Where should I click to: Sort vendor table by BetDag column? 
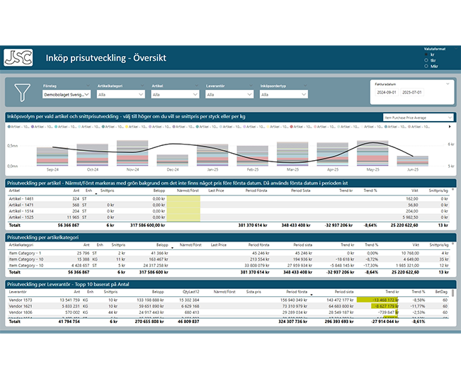441,292
